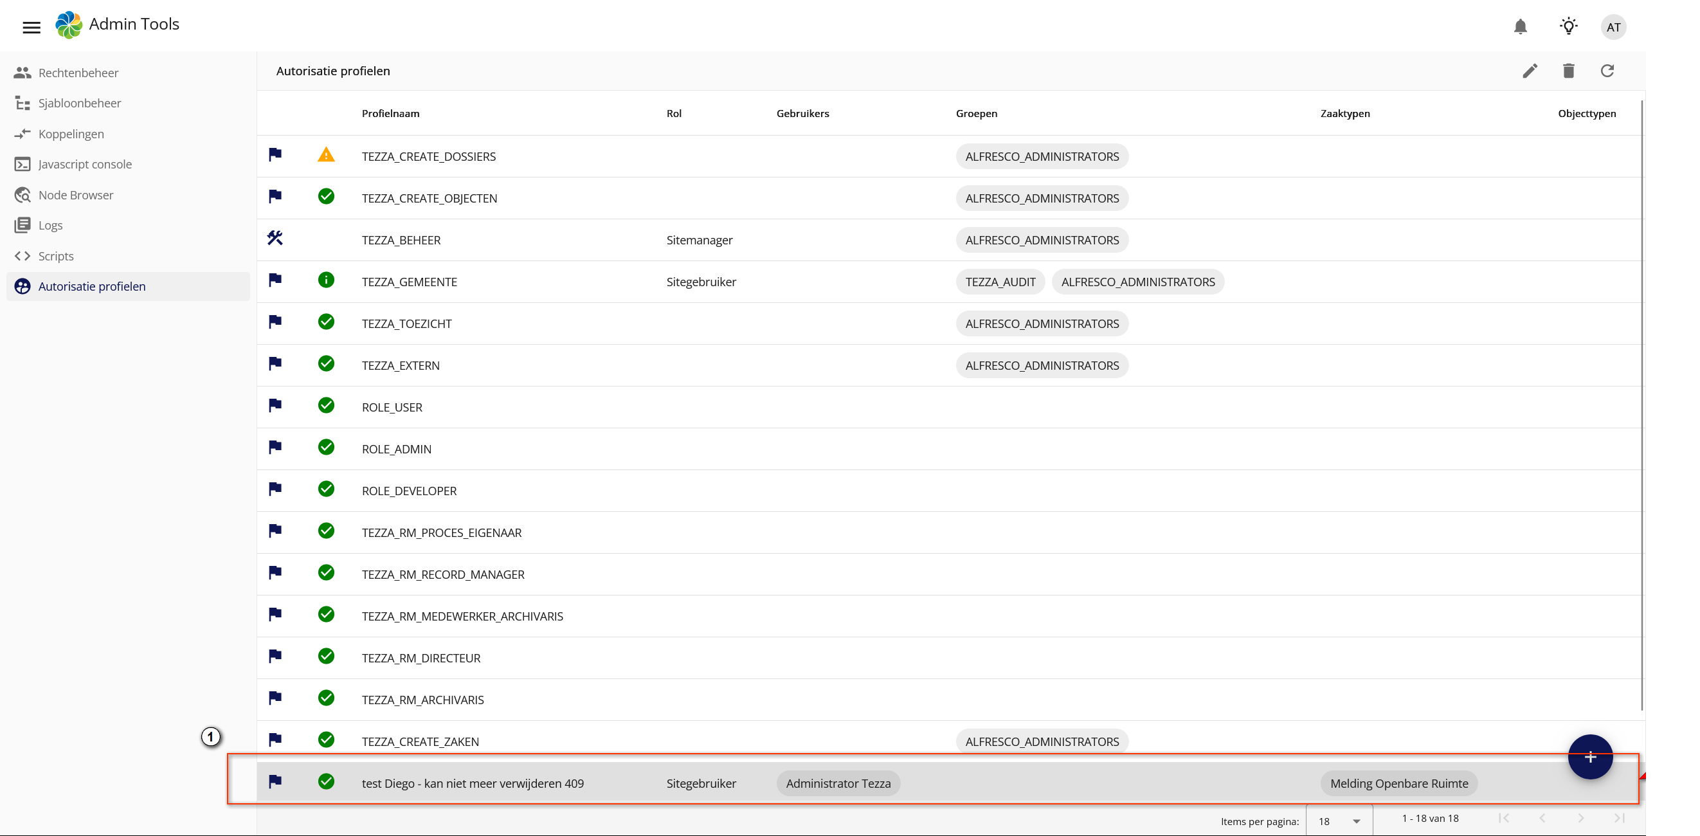The image size is (1700, 836).
Task: Click the flag icon of test Diego row
Action: (x=275, y=782)
